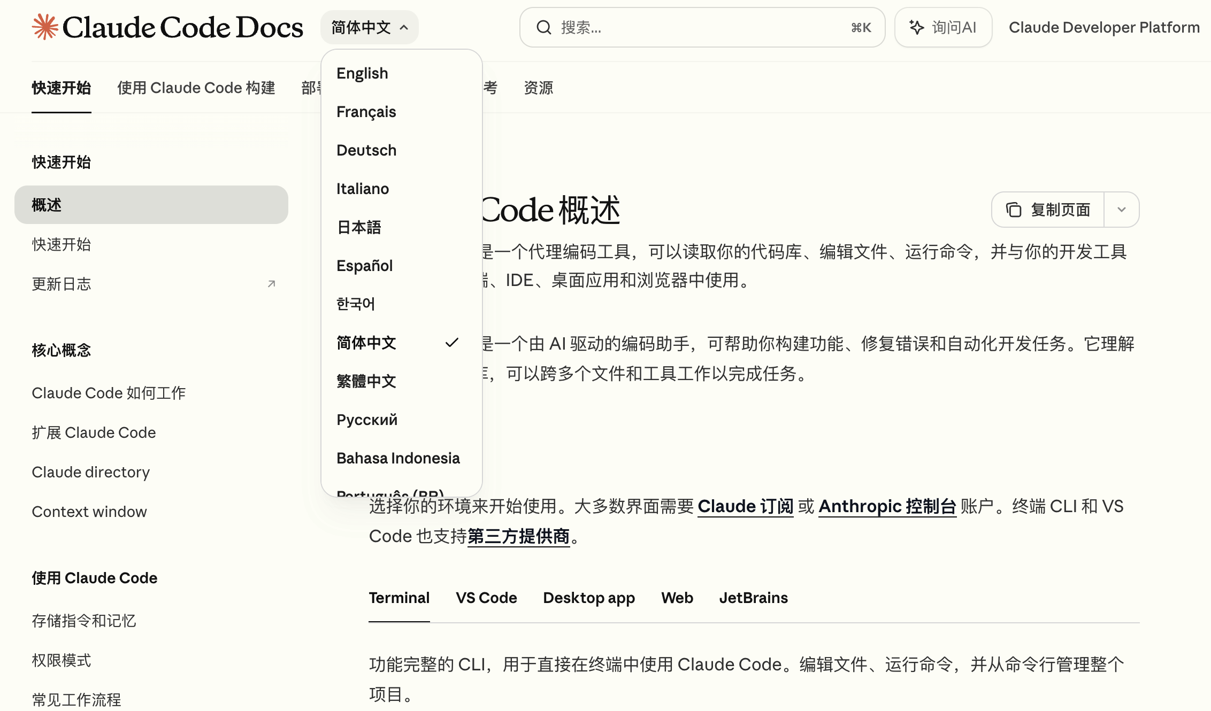The width and height of the screenshot is (1211, 711).
Task: Click the search magnifier icon
Action: 543,27
